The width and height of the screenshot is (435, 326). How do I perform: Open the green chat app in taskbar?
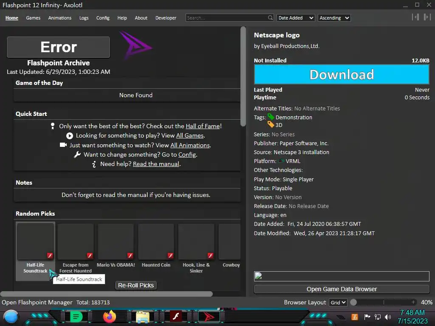tap(76, 317)
